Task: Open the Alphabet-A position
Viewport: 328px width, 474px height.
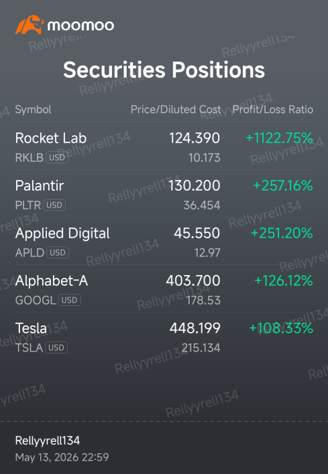Action: point(164,289)
